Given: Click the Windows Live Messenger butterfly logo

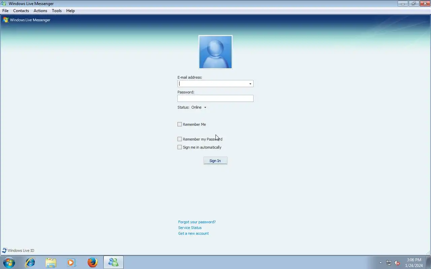Looking at the screenshot, I should [5, 20].
